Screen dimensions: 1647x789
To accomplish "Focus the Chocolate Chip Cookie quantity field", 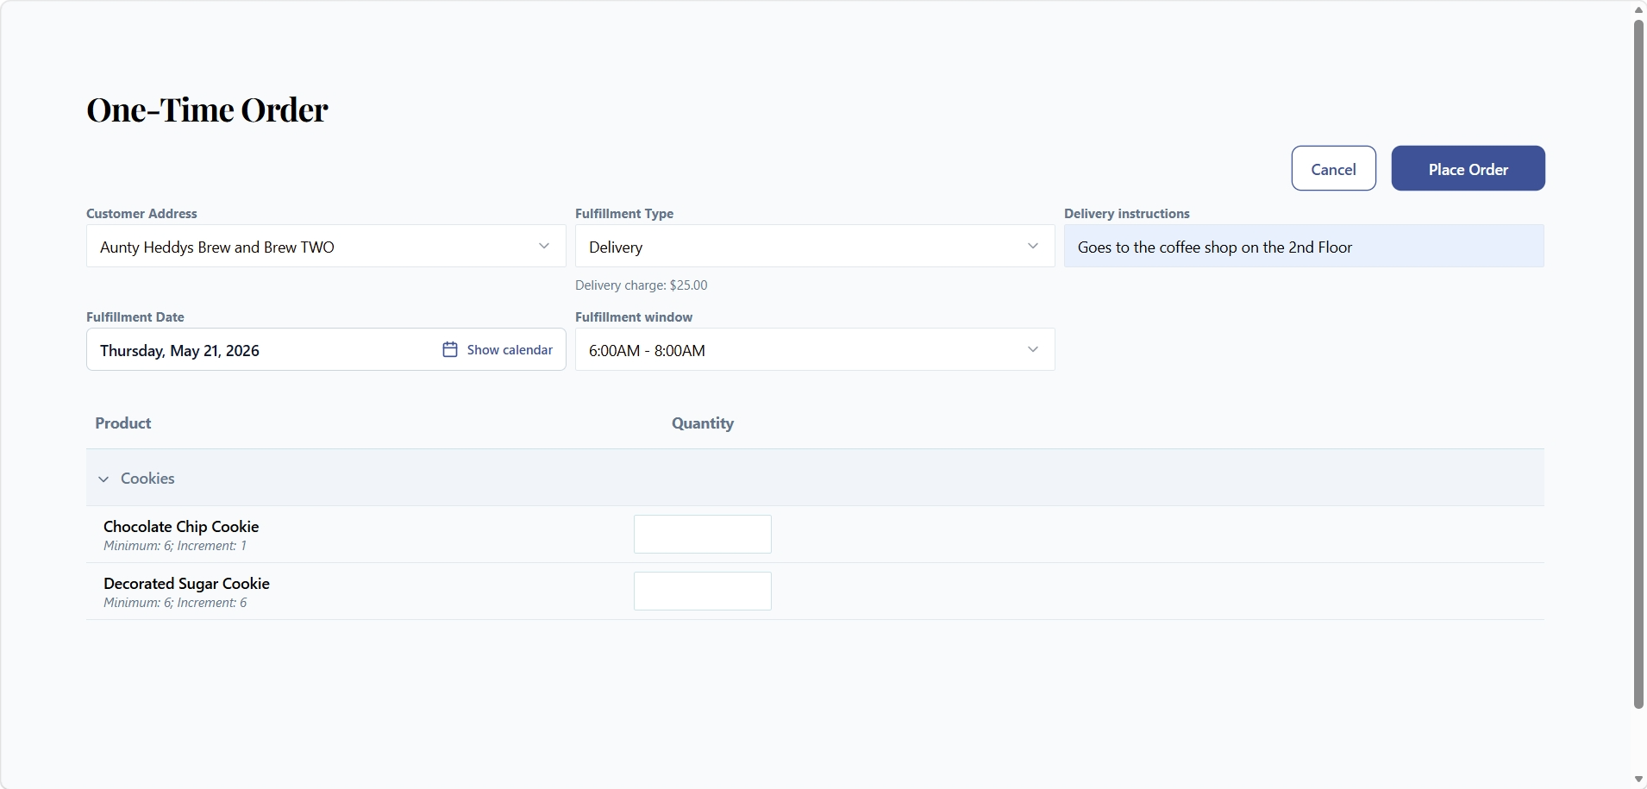I will (702, 534).
